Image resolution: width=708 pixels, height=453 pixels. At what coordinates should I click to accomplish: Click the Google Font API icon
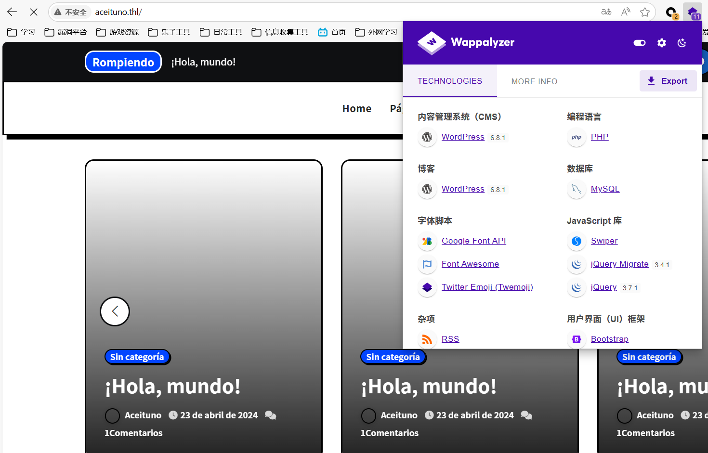tap(427, 241)
